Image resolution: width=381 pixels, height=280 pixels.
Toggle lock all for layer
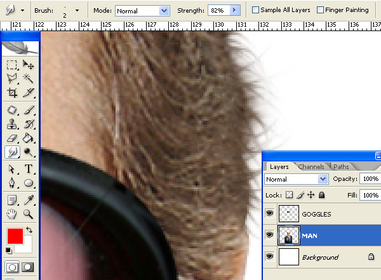pos(321,195)
